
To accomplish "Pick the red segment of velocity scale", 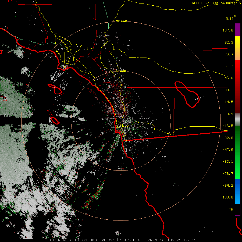I will tap(237, 86).
